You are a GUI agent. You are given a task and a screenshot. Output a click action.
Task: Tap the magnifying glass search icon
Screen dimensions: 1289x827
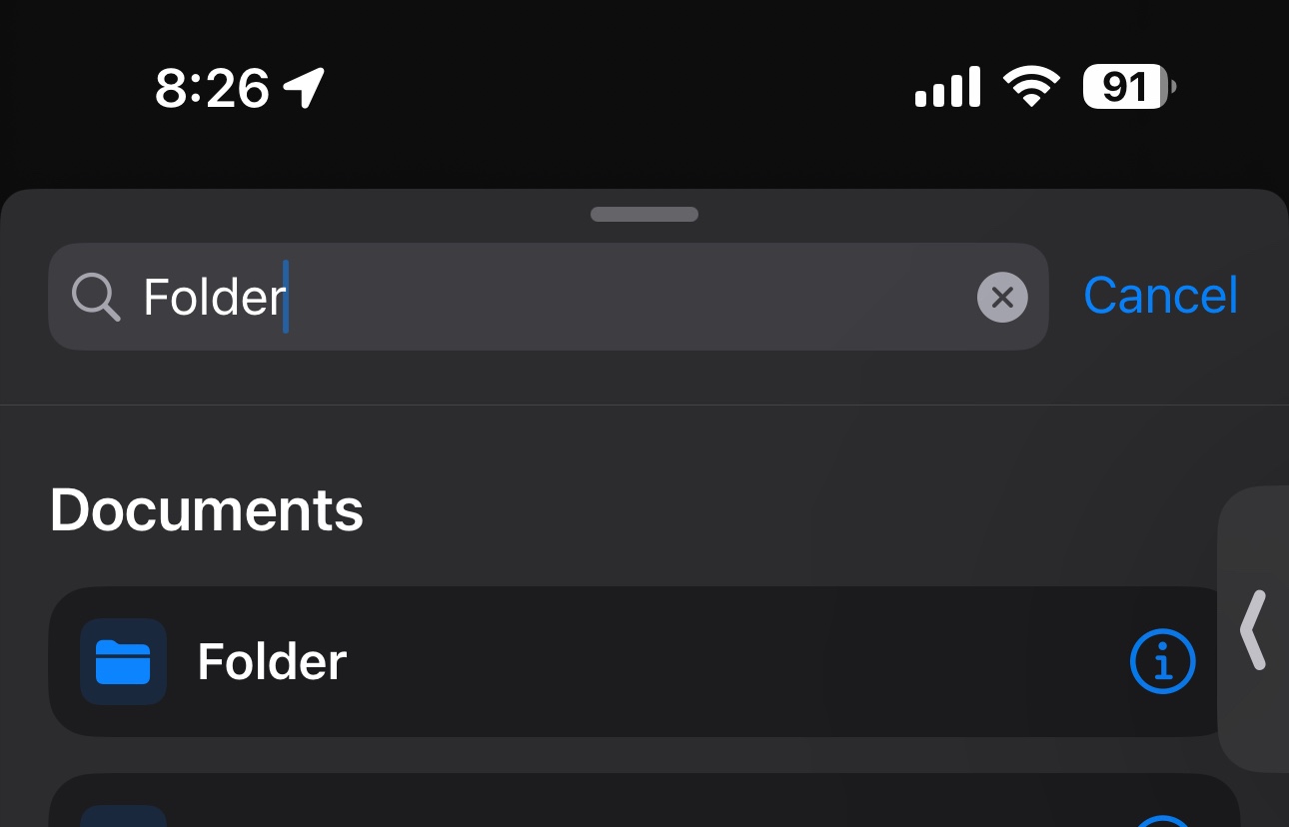tap(96, 298)
